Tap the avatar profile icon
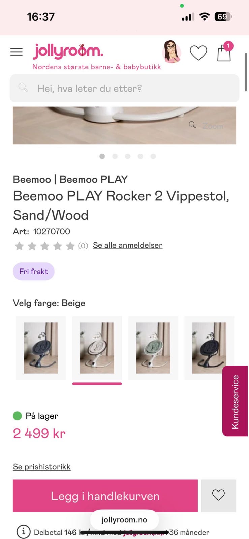The width and height of the screenshot is (249, 539). tap(172, 52)
